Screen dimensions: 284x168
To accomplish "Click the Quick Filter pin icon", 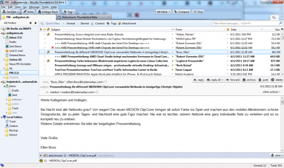I will [42, 23].
